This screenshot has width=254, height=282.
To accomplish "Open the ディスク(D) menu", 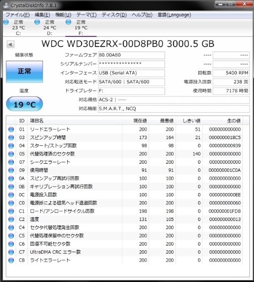I will (x=114, y=15).
